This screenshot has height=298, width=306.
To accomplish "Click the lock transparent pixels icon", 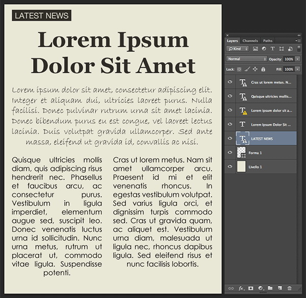I will click(239, 69).
